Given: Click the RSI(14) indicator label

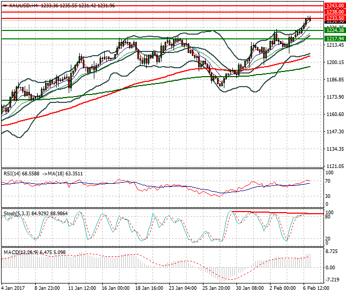Looking at the screenshot, I should (x=12, y=174).
